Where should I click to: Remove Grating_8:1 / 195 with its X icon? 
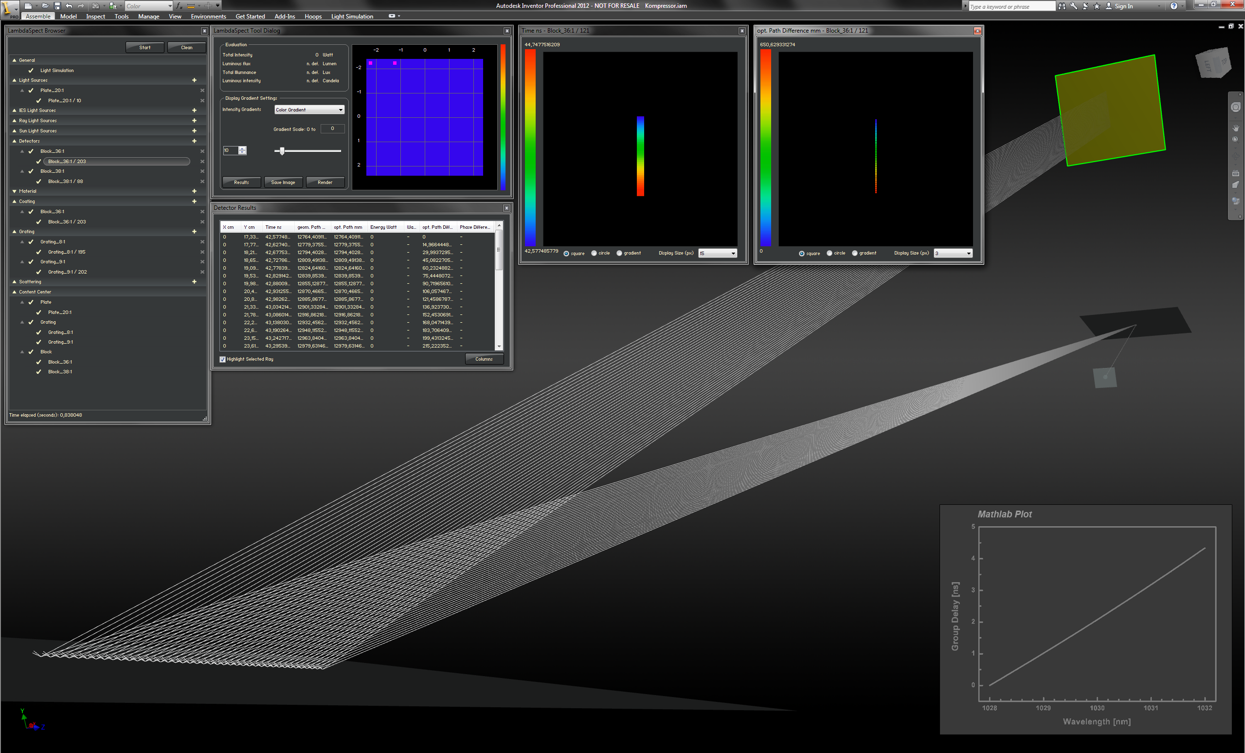tap(202, 252)
